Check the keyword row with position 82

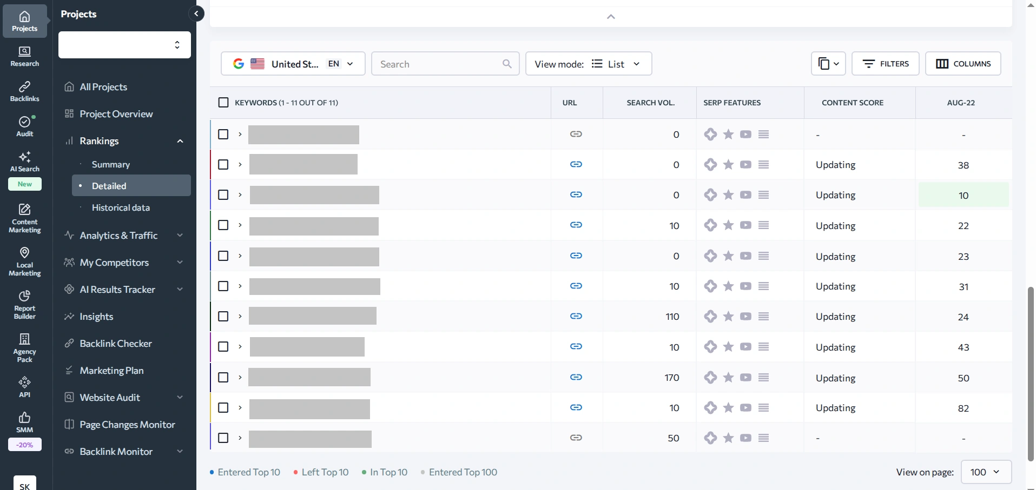click(223, 407)
